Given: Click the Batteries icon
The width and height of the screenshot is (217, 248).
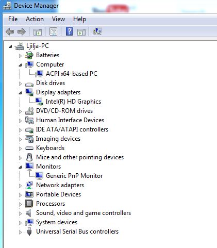Looking at the screenshot, I should click(29, 55).
